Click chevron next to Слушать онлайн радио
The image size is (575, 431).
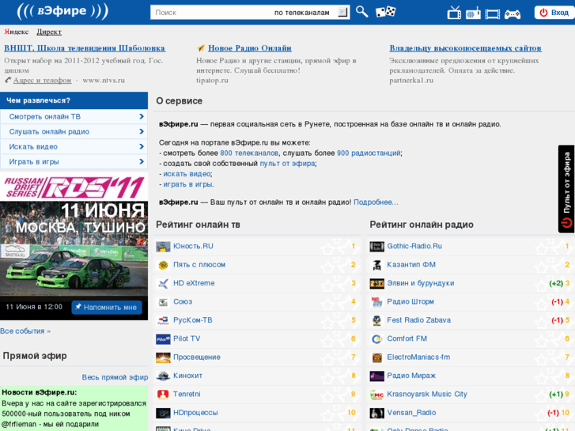(x=142, y=132)
